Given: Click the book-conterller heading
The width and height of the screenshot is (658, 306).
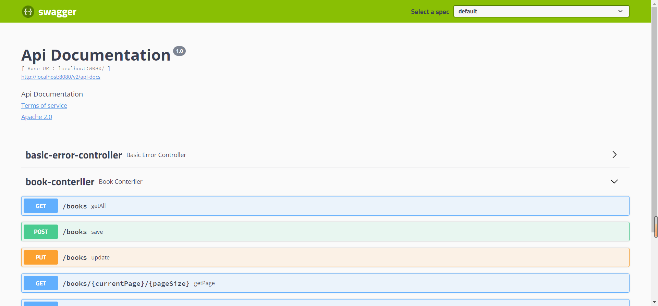Looking at the screenshot, I should point(60,182).
